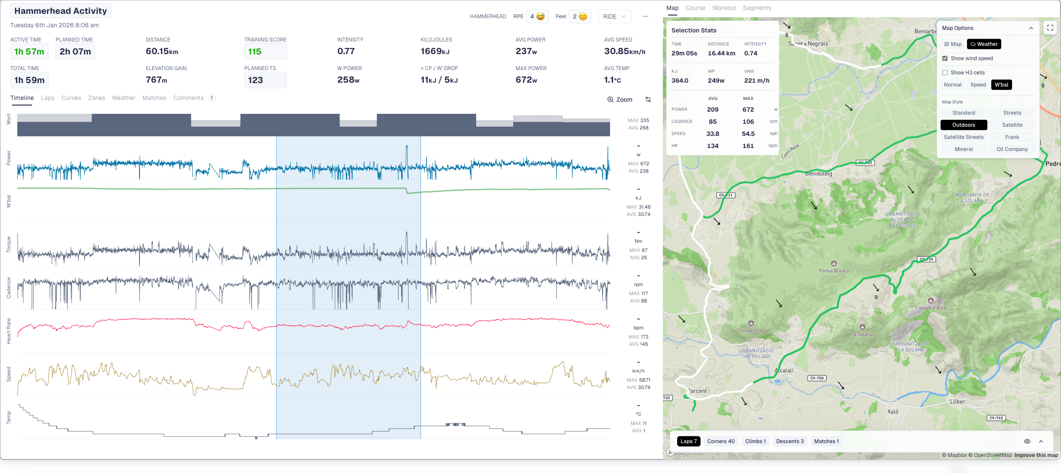The height and width of the screenshot is (473, 1061).
Task: Switch to the Segments map tab
Action: pyautogui.click(x=757, y=8)
